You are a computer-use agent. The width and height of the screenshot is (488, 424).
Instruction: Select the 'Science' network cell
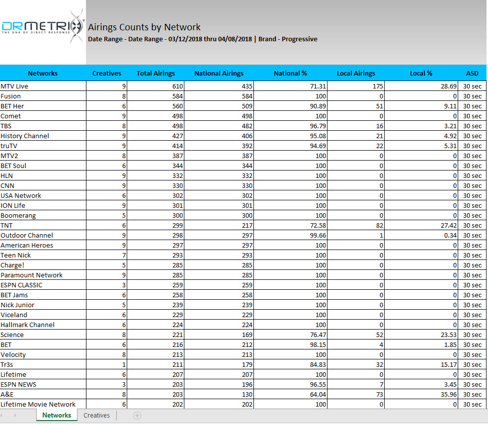pos(43,335)
